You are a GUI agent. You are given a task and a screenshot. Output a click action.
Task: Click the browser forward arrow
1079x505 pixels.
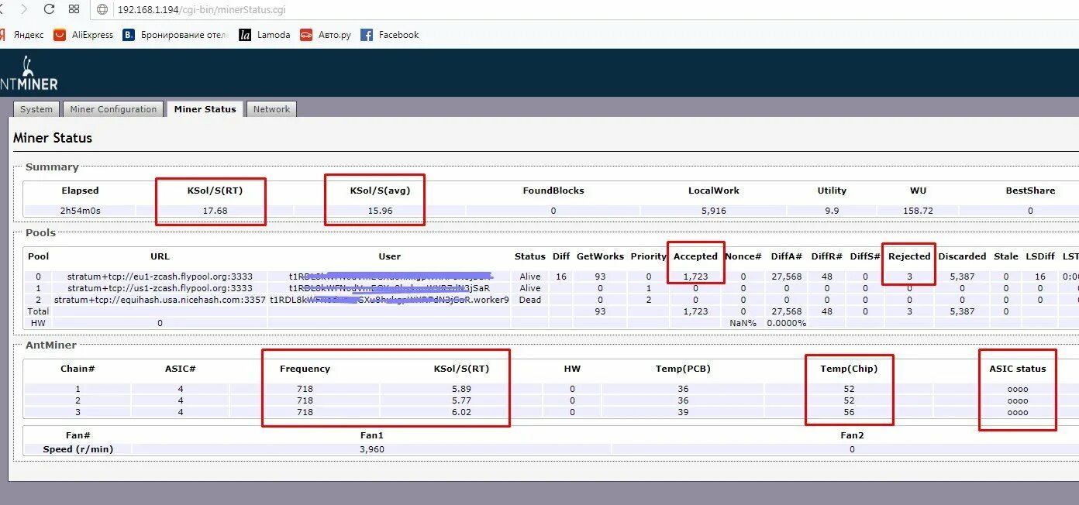coord(24,9)
